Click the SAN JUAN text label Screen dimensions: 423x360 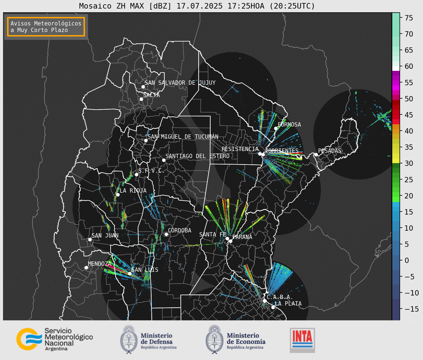[x=105, y=235]
